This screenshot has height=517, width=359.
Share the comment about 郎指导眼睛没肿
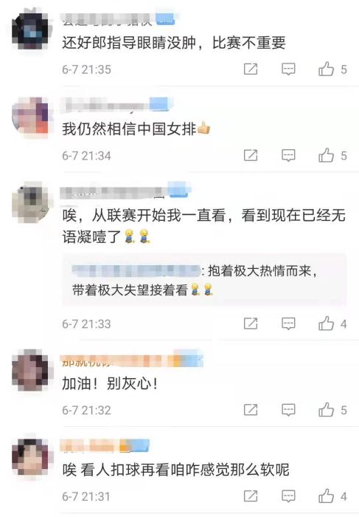(x=251, y=69)
